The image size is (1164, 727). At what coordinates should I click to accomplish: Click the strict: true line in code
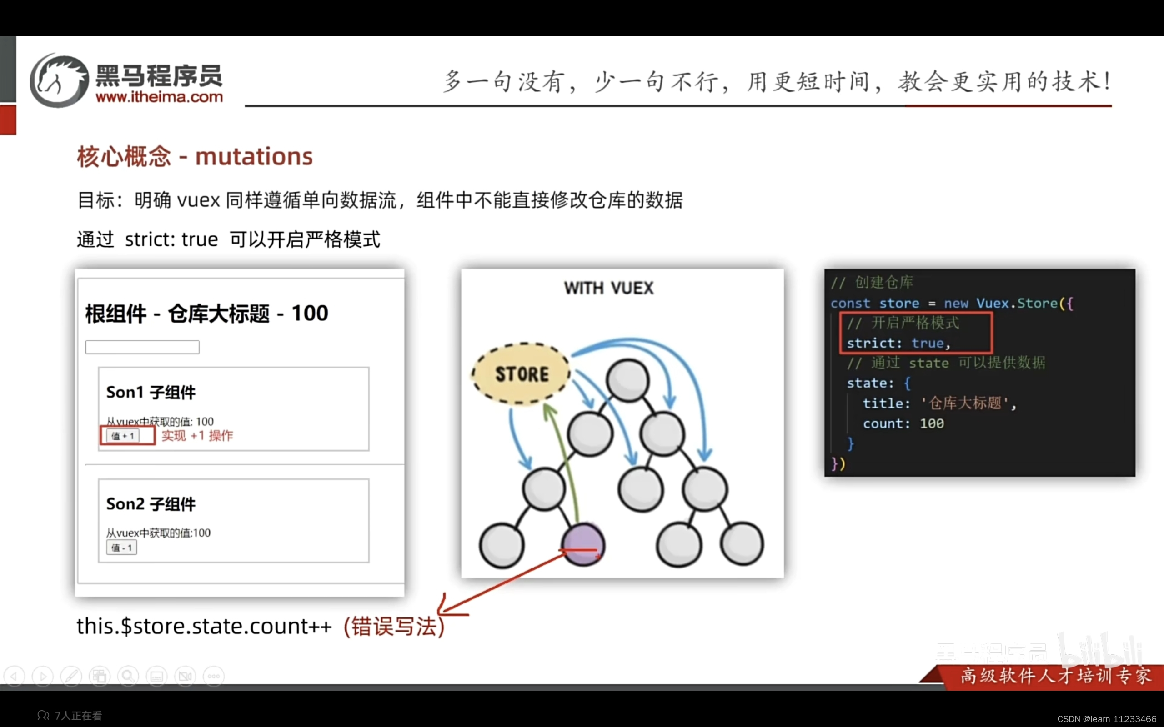point(898,344)
